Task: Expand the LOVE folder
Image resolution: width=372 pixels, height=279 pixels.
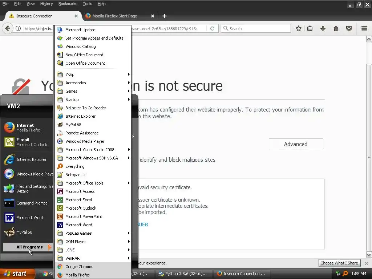Action: tap(93, 250)
